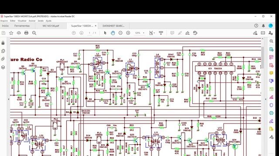Open the Janela menu
Image resolution: width=279 pixels, height=156 pixels.
41,21
